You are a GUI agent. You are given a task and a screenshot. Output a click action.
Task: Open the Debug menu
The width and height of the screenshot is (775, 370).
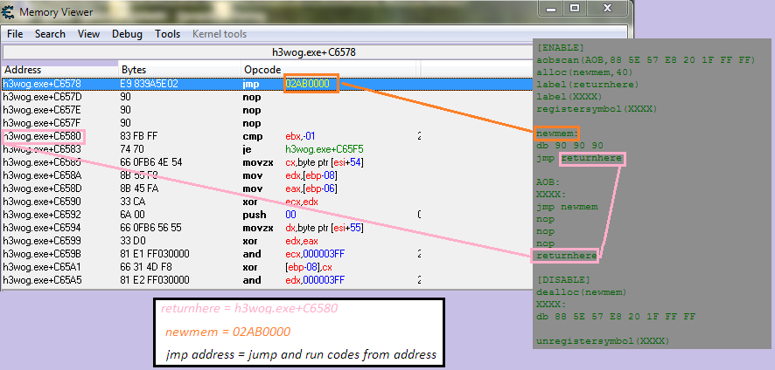pos(127,34)
